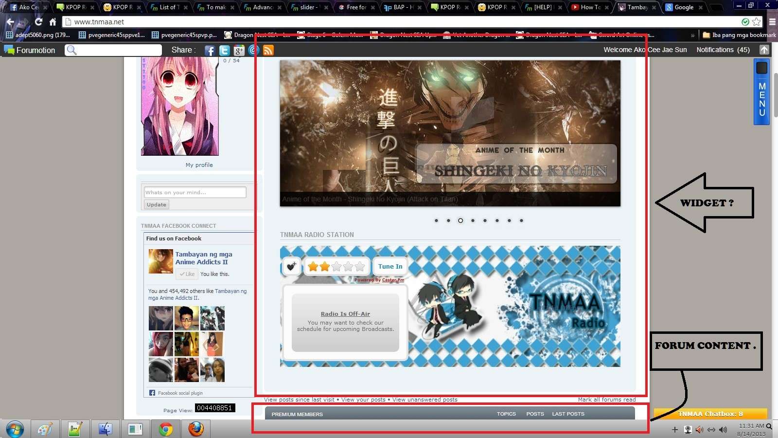Share the forum on Facebook icon
This screenshot has height=438, width=778.
pos(210,51)
